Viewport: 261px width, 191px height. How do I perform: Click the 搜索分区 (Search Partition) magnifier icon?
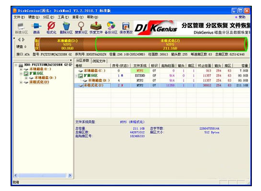81,28
